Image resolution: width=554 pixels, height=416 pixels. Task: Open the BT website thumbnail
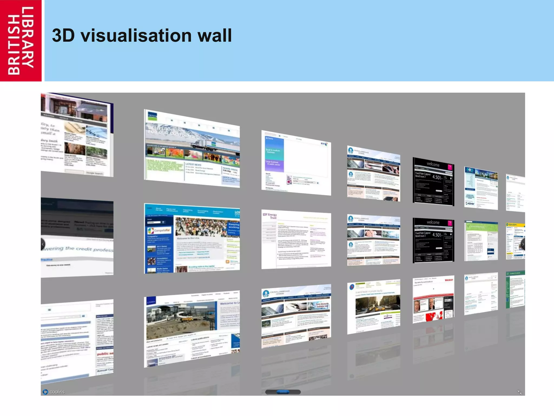(x=296, y=163)
